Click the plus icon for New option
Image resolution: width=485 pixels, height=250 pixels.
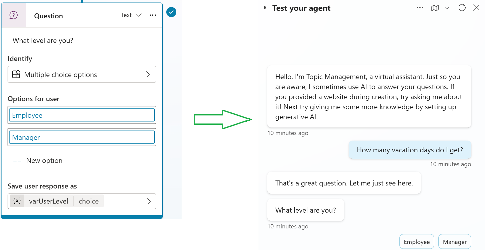tap(17, 161)
